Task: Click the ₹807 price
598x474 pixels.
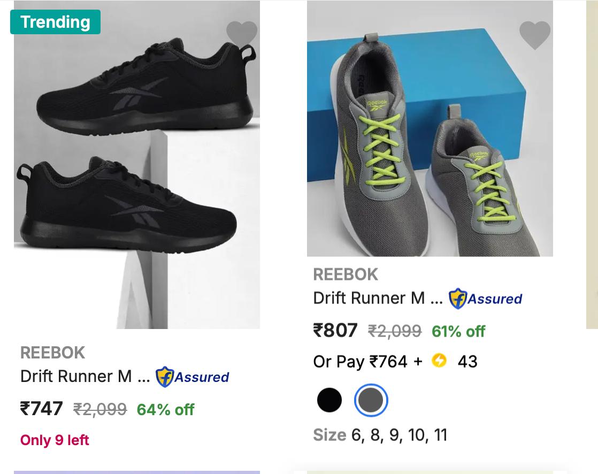Action: 335,330
